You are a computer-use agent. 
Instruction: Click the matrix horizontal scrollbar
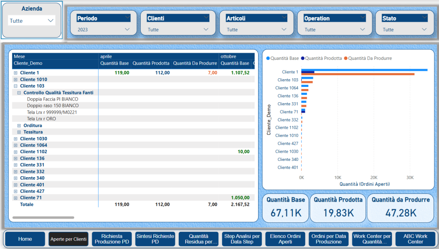44,217
